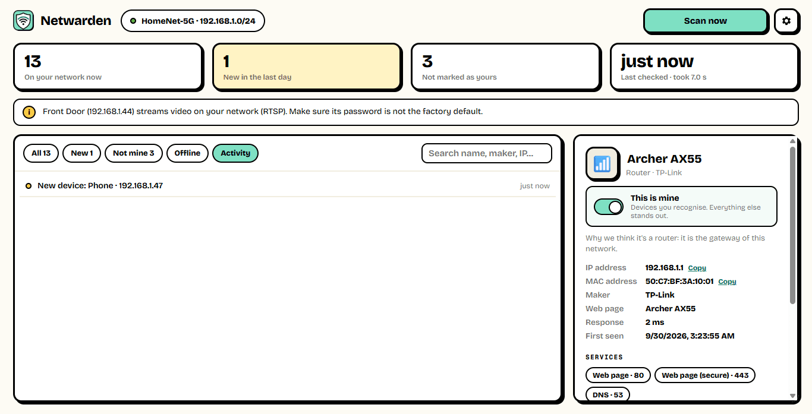812x414 pixels.
Task: Click the scroll up arrow in details panel
Action: tap(792, 141)
